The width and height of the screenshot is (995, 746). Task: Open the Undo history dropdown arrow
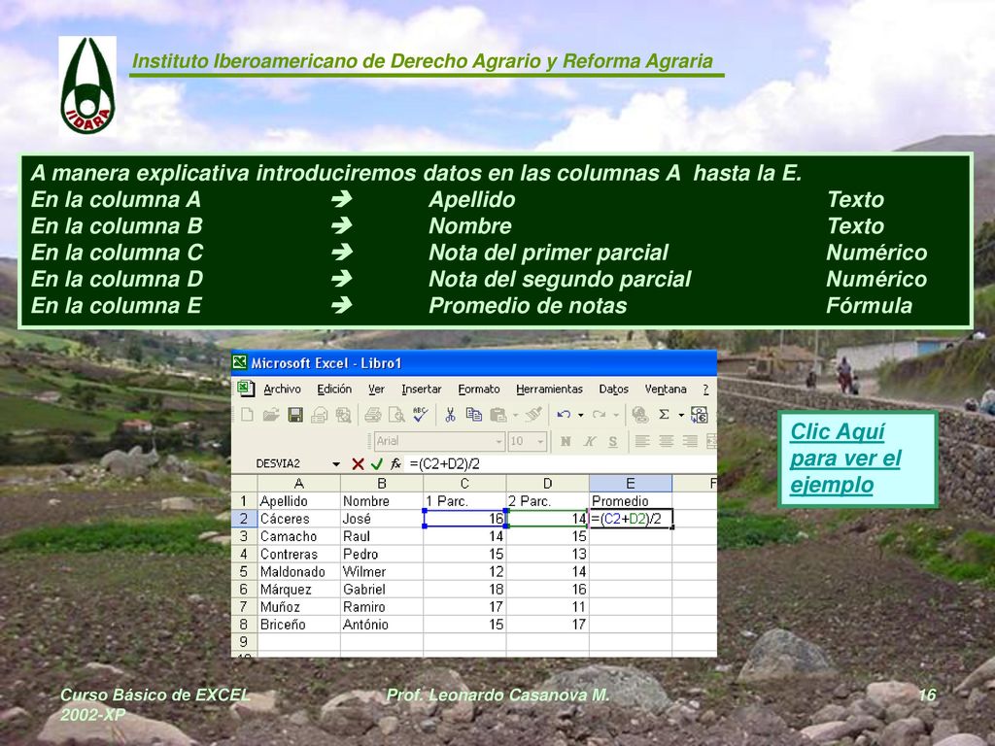[580, 416]
